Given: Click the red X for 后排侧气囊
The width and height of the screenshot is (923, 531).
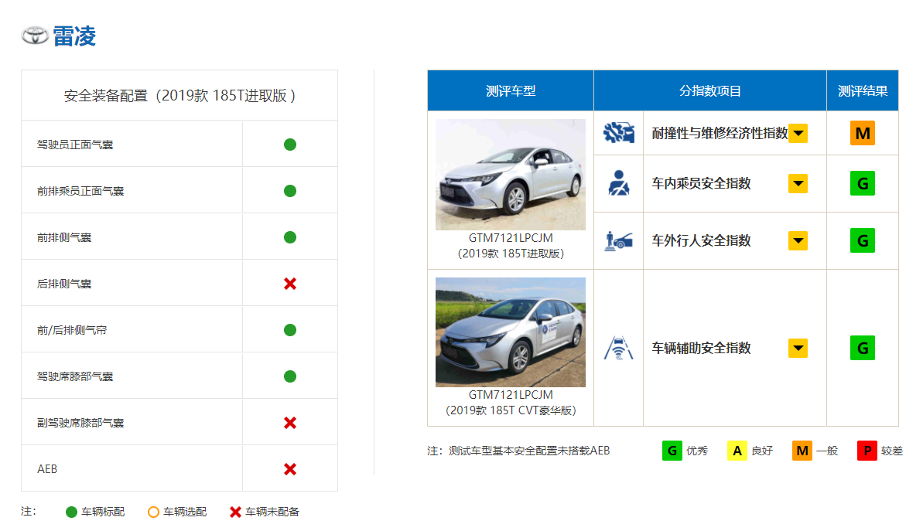Looking at the screenshot, I should [289, 284].
